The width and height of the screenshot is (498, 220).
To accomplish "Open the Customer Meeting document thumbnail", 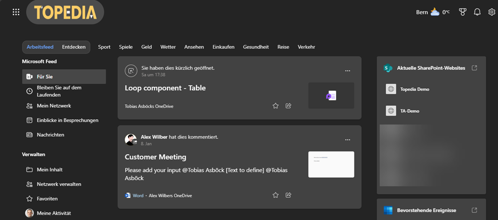I will [331, 164].
